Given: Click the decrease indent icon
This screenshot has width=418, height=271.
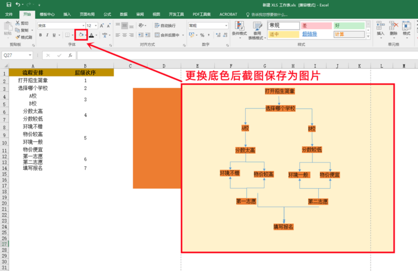Looking at the screenshot, I should click(x=141, y=35).
